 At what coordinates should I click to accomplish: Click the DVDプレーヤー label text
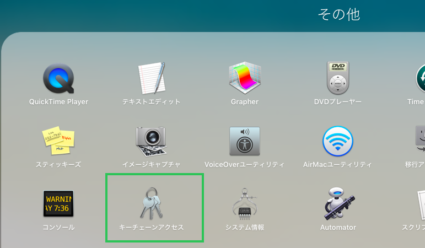click(338, 102)
